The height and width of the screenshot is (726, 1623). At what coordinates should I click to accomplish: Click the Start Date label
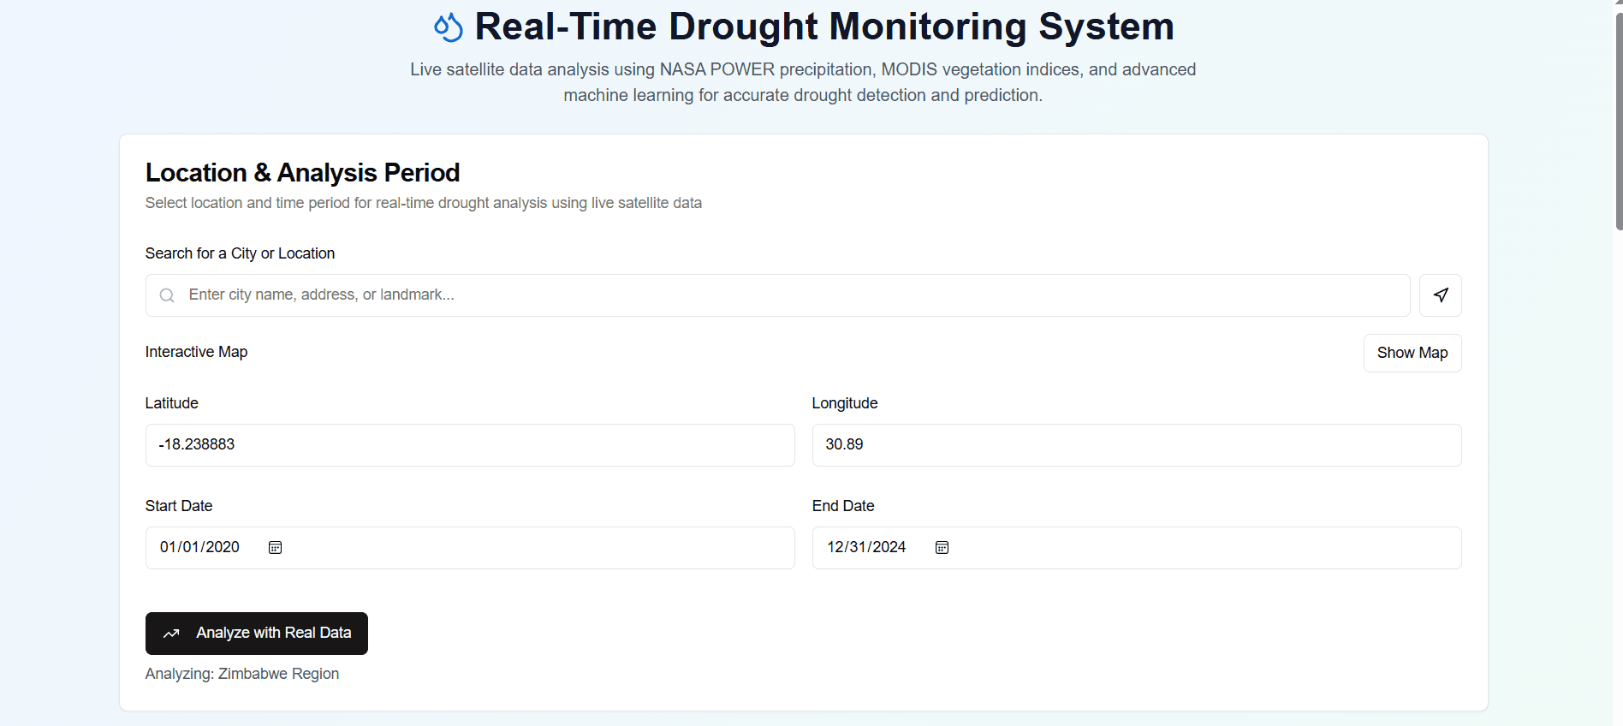[179, 506]
